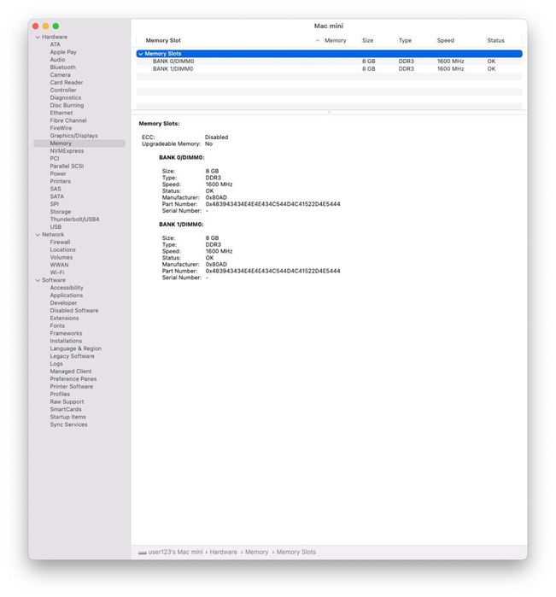The image size is (556, 597).
Task: Collapse the Software section in sidebar
Action: 38,280
